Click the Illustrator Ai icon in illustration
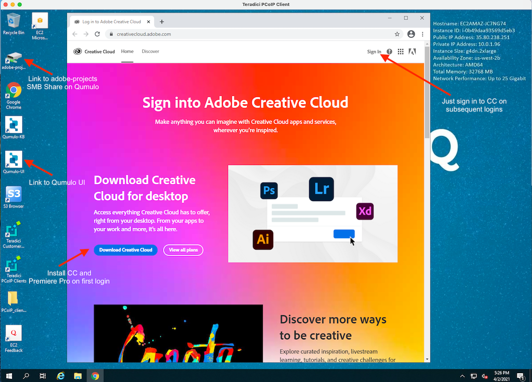Image resolution: width=532 pixels, height=382 pixels. [263, 240]
